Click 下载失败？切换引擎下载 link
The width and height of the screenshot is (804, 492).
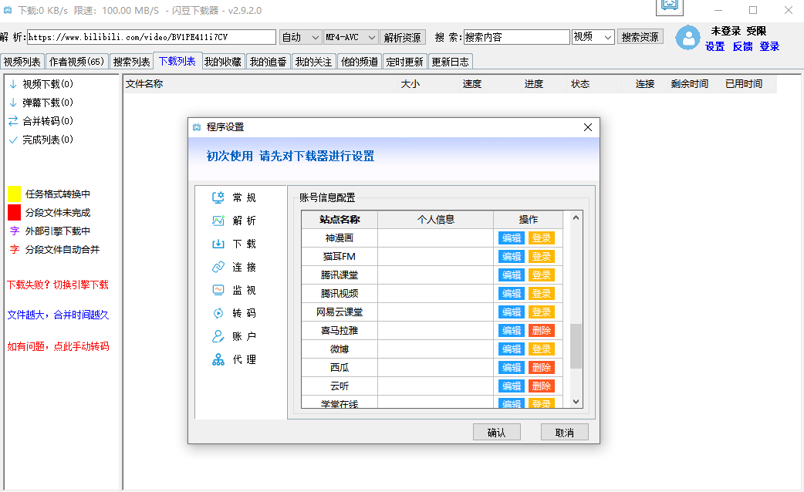coord(58,285)
